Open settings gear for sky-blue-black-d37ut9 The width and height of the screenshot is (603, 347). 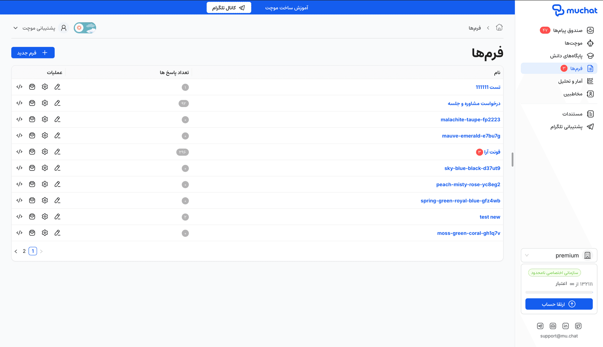tap(45, 168)
